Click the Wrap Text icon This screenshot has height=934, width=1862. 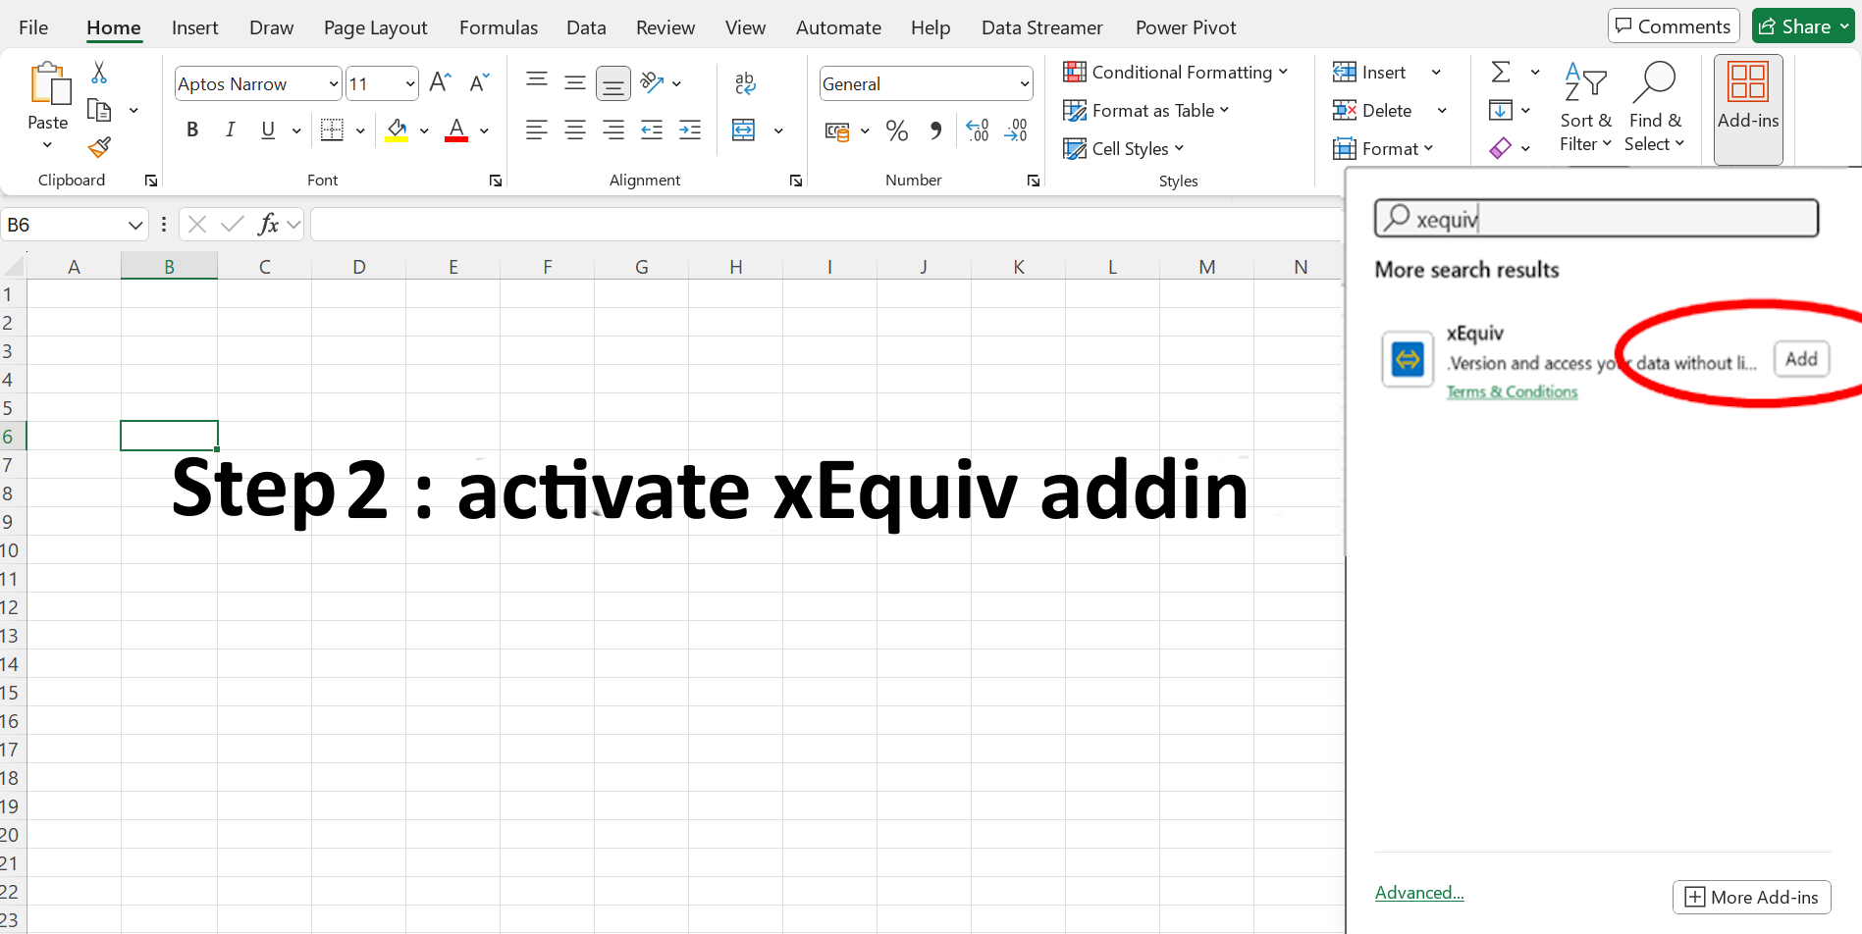coord(745,83)
